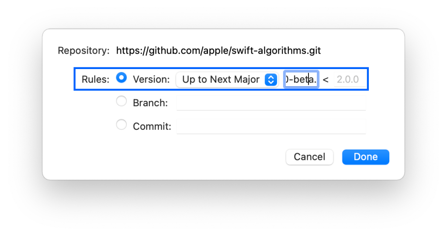Click the Repository label

click(x=83, y=51)
